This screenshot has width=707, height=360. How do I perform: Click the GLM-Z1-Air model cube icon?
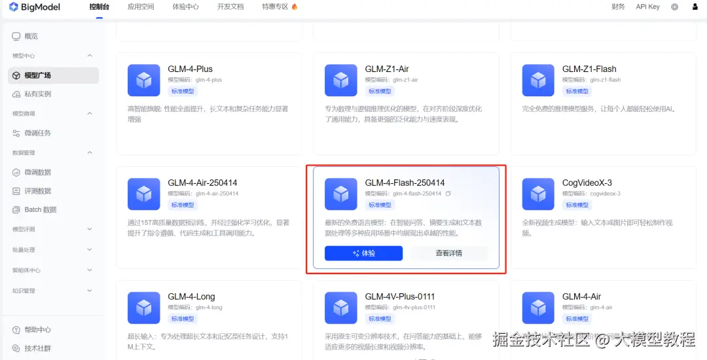point(341,81)
